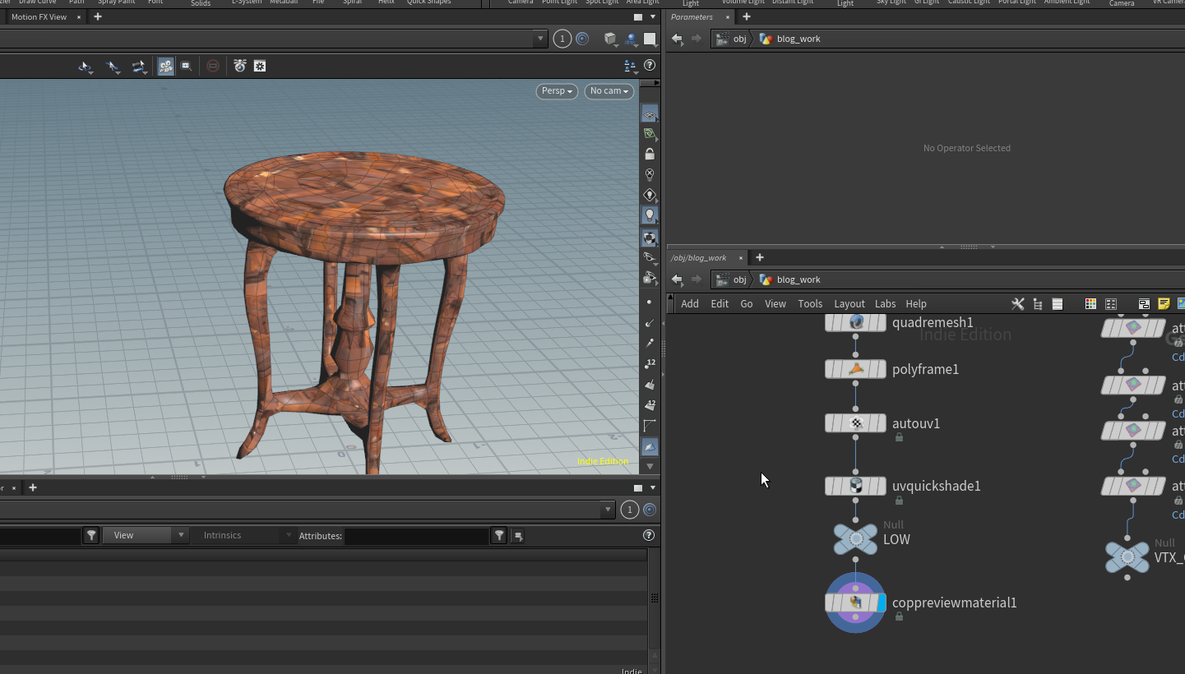
Task: Select the LOW null node
Action: (855, 539)
